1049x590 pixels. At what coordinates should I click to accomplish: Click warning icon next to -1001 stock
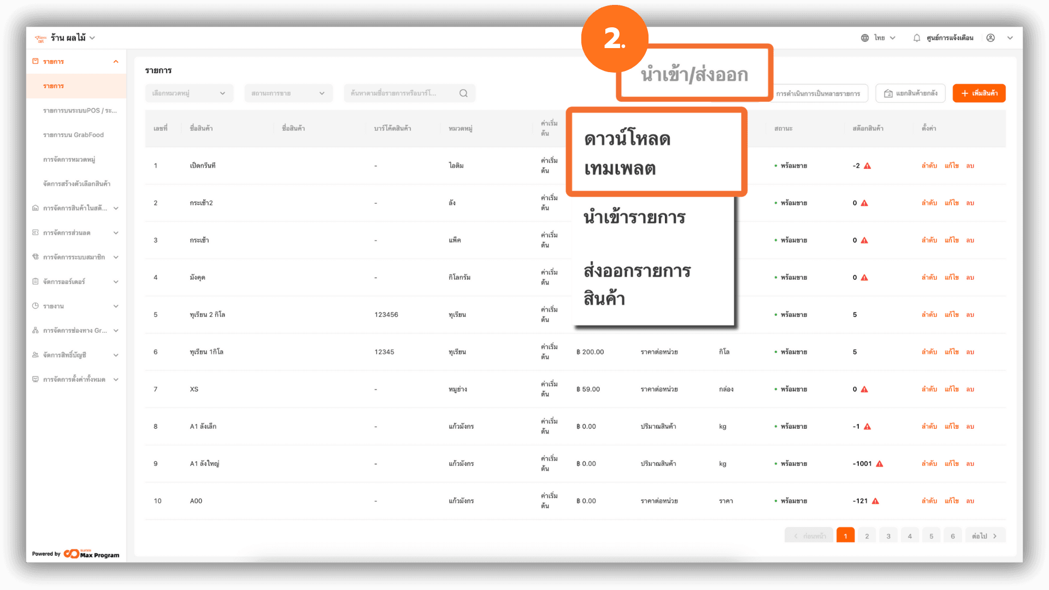[880, 464]
